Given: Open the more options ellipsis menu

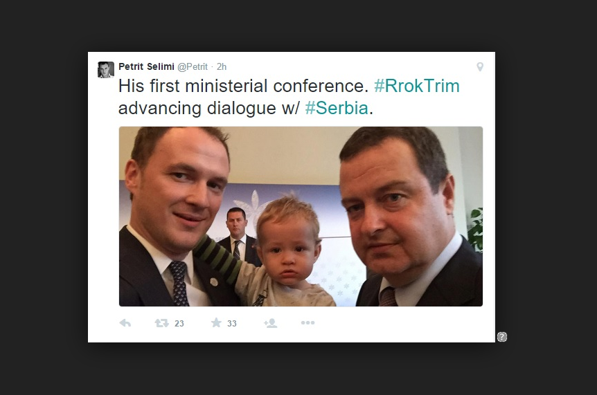Looking at the screenshot, I should 308,323.
